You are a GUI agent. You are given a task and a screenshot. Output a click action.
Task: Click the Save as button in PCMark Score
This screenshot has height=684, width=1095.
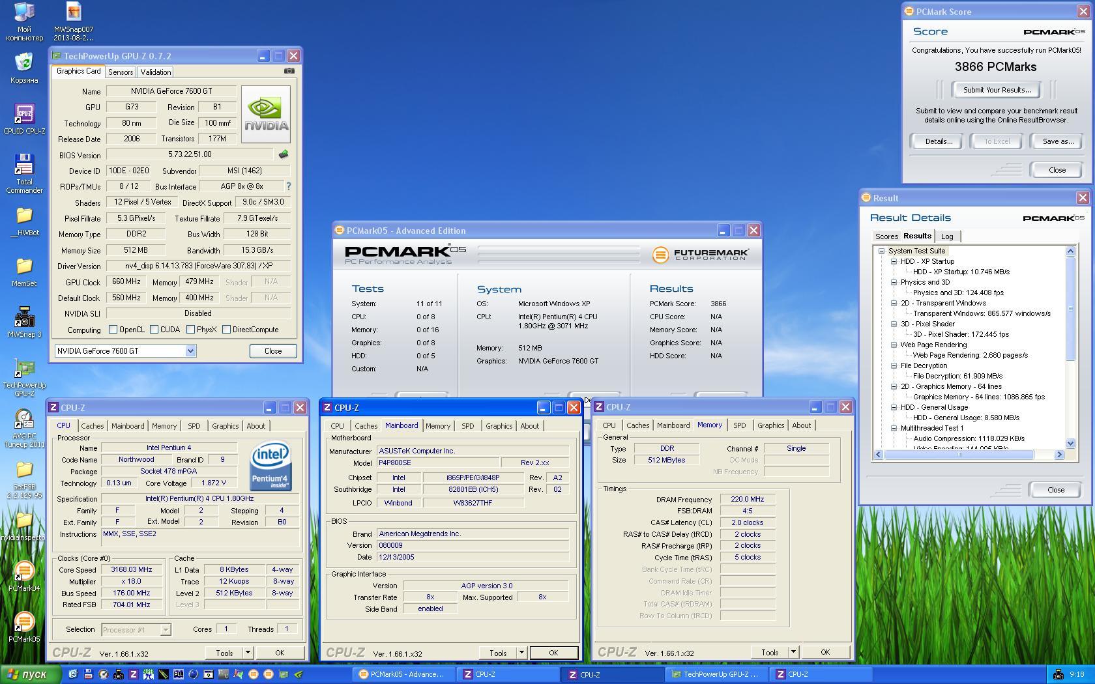click(1058, 141)
